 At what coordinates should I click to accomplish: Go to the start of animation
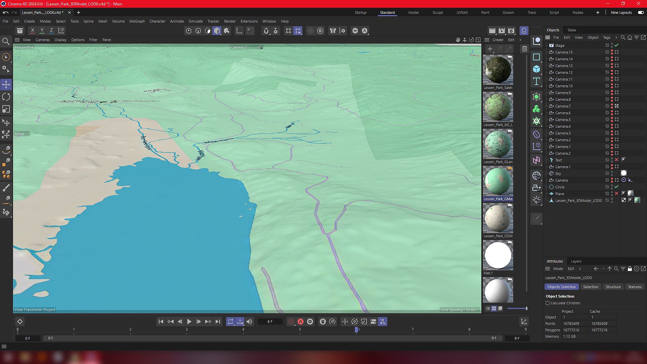(x=161, y=322)
